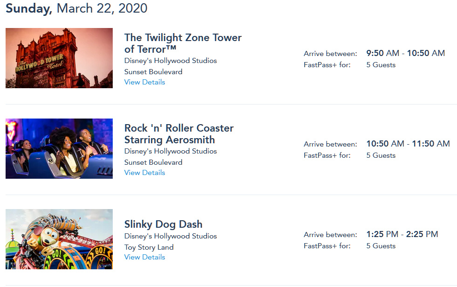457x287 pixels.
Task: Click the Tower of Terror thumbnail image
Action: click(x=59, y=58)
